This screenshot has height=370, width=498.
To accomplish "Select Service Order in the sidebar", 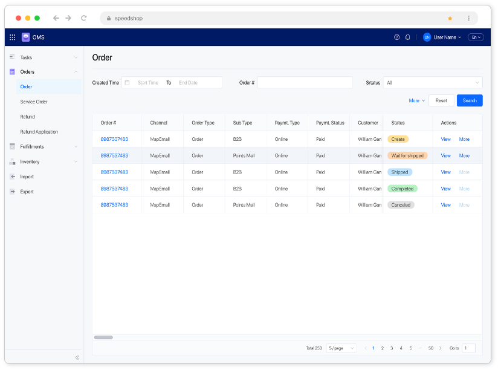I will coord(34,102).
